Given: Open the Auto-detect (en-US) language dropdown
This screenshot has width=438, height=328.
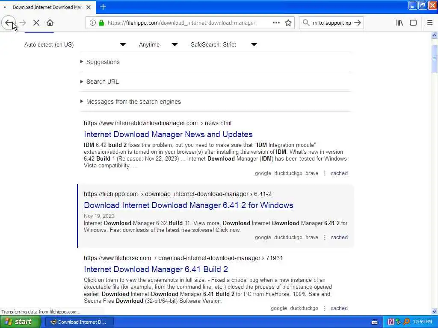Looking at the screenshot, I should point(75,44).
